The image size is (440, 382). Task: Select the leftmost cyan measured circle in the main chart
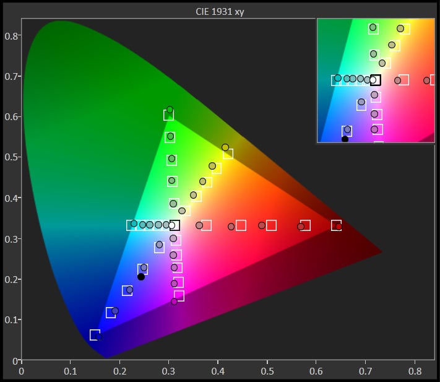pos(134,224)
